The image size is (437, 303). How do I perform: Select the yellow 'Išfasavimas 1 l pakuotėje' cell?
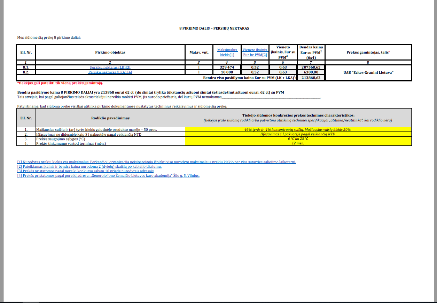pos(298,134)
